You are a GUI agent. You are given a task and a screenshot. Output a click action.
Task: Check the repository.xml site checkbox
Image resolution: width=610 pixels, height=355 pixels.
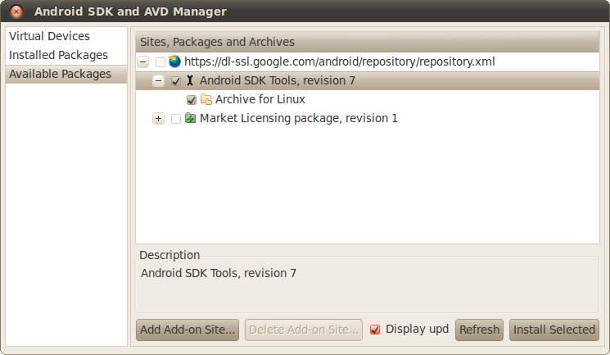point(160,62)
